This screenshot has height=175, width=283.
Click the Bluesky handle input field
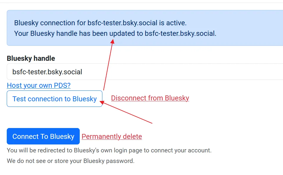(144, 72)
